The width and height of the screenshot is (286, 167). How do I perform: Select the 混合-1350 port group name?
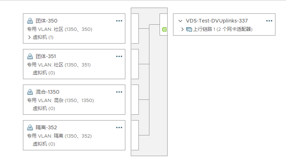[47, 92]
